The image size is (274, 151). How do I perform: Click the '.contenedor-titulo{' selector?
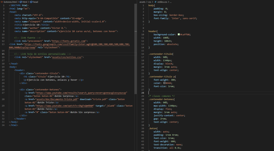(161, 54)
